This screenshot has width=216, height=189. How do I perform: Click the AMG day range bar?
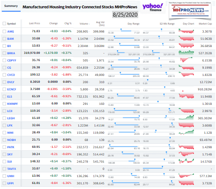(x=124, y=31)
